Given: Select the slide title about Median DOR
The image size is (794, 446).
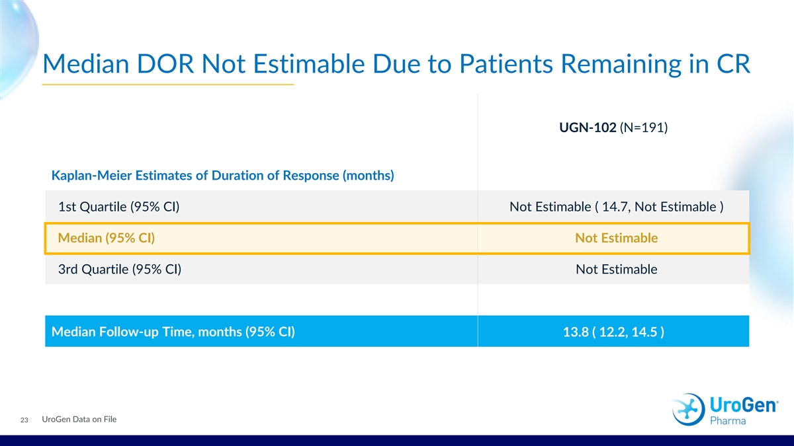Looking at the screenshot, I should point(395,63).
